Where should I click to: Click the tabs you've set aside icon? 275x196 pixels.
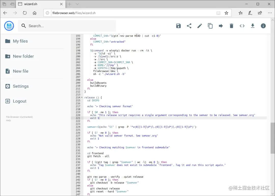[x=4, y=4]
